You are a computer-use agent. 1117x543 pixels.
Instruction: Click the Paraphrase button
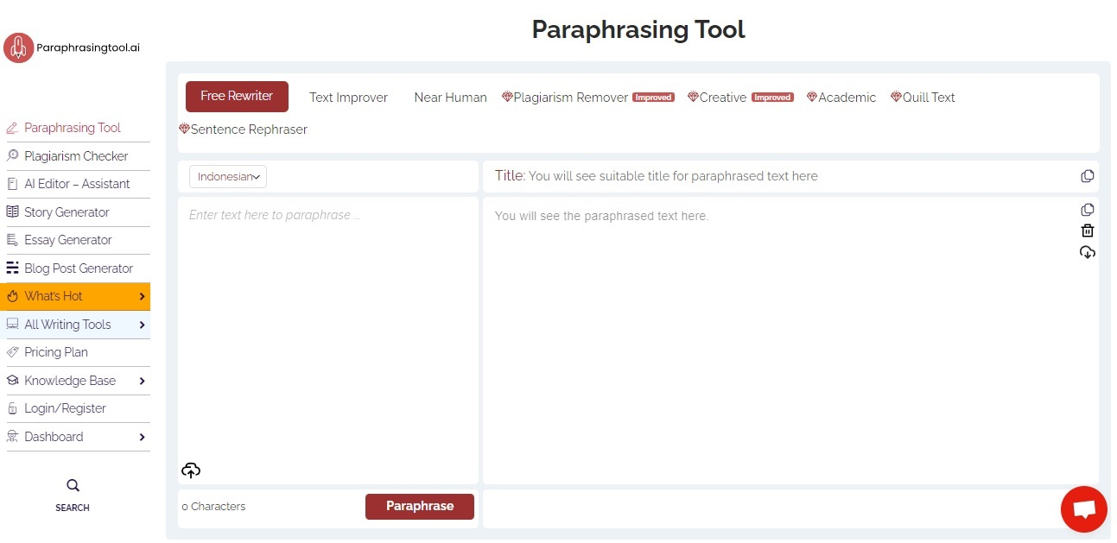pyautogui.click(x=420, y=507)
